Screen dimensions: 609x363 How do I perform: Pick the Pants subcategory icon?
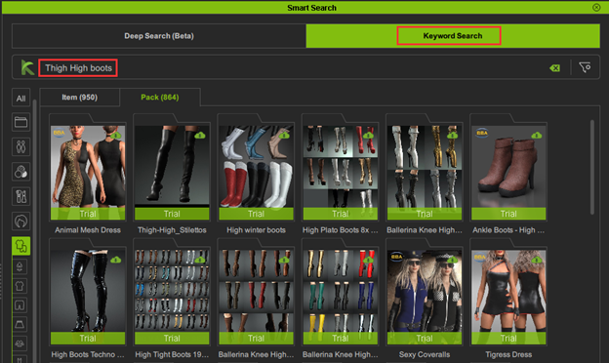[20, 305]
